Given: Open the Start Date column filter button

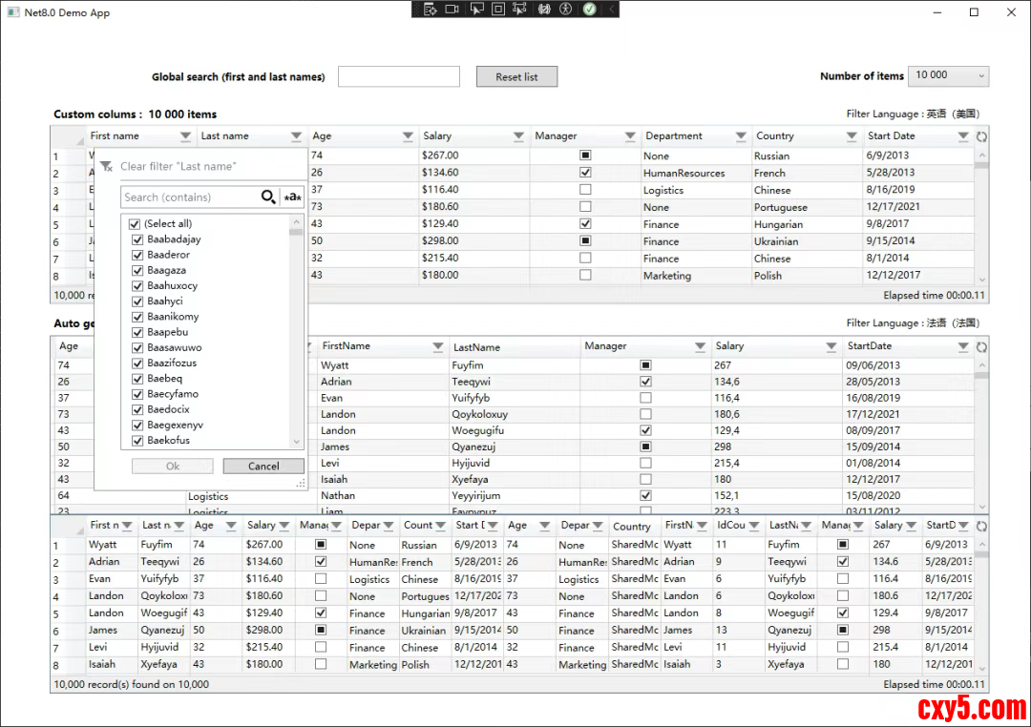Looking at the screenshot, I should click(963, 136).
